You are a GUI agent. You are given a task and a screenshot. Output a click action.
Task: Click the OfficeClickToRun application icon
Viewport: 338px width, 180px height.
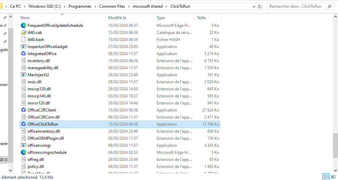[24, 124]
